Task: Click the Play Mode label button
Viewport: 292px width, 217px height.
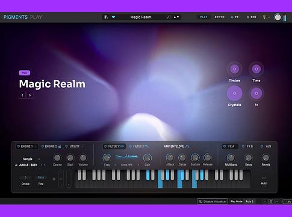Action: [237, 201]
